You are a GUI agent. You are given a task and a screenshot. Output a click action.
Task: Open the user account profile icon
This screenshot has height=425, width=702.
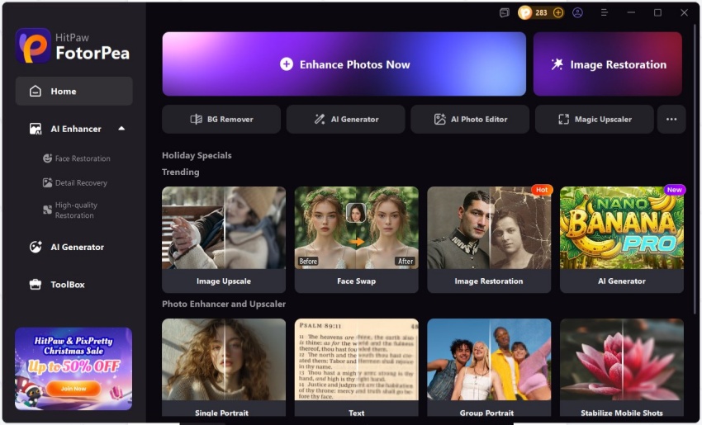click(577, 12)
